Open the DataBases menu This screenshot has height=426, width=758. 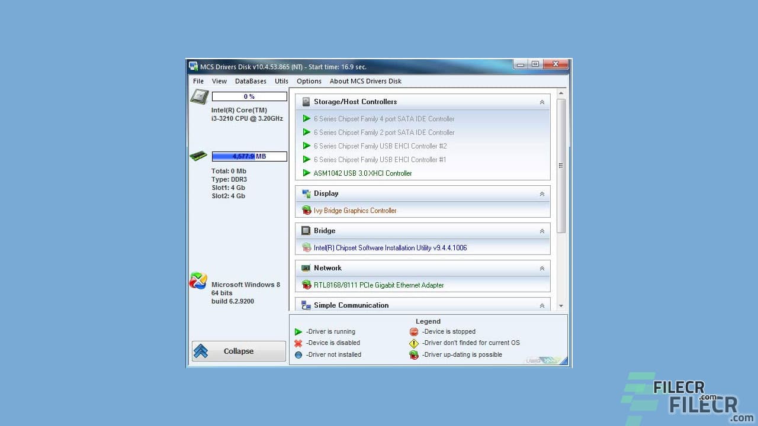(250, 81)
